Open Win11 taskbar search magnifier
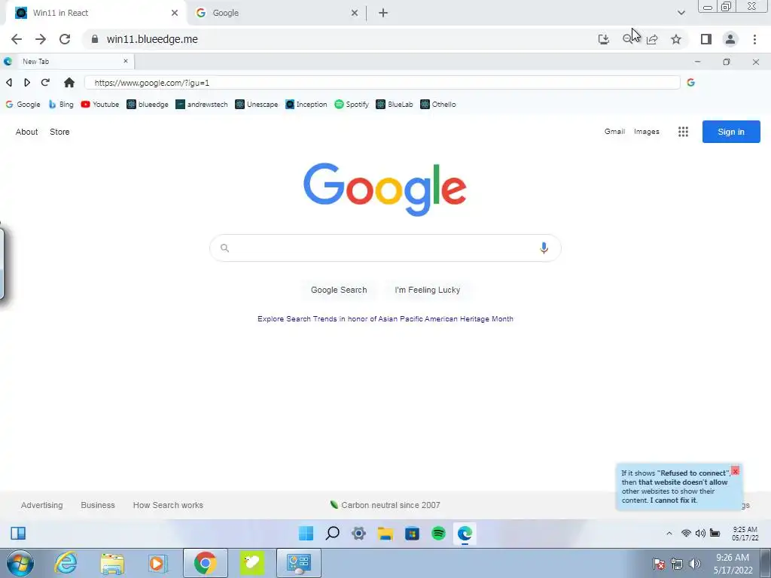The height and width of the screenshot is (578, 771). coord(332,534)
